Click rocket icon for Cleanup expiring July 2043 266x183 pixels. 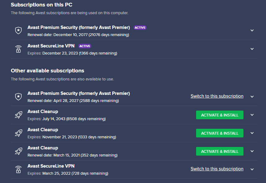19,115
